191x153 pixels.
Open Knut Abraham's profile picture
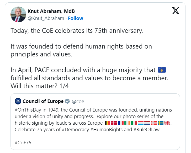pos(18,14)
